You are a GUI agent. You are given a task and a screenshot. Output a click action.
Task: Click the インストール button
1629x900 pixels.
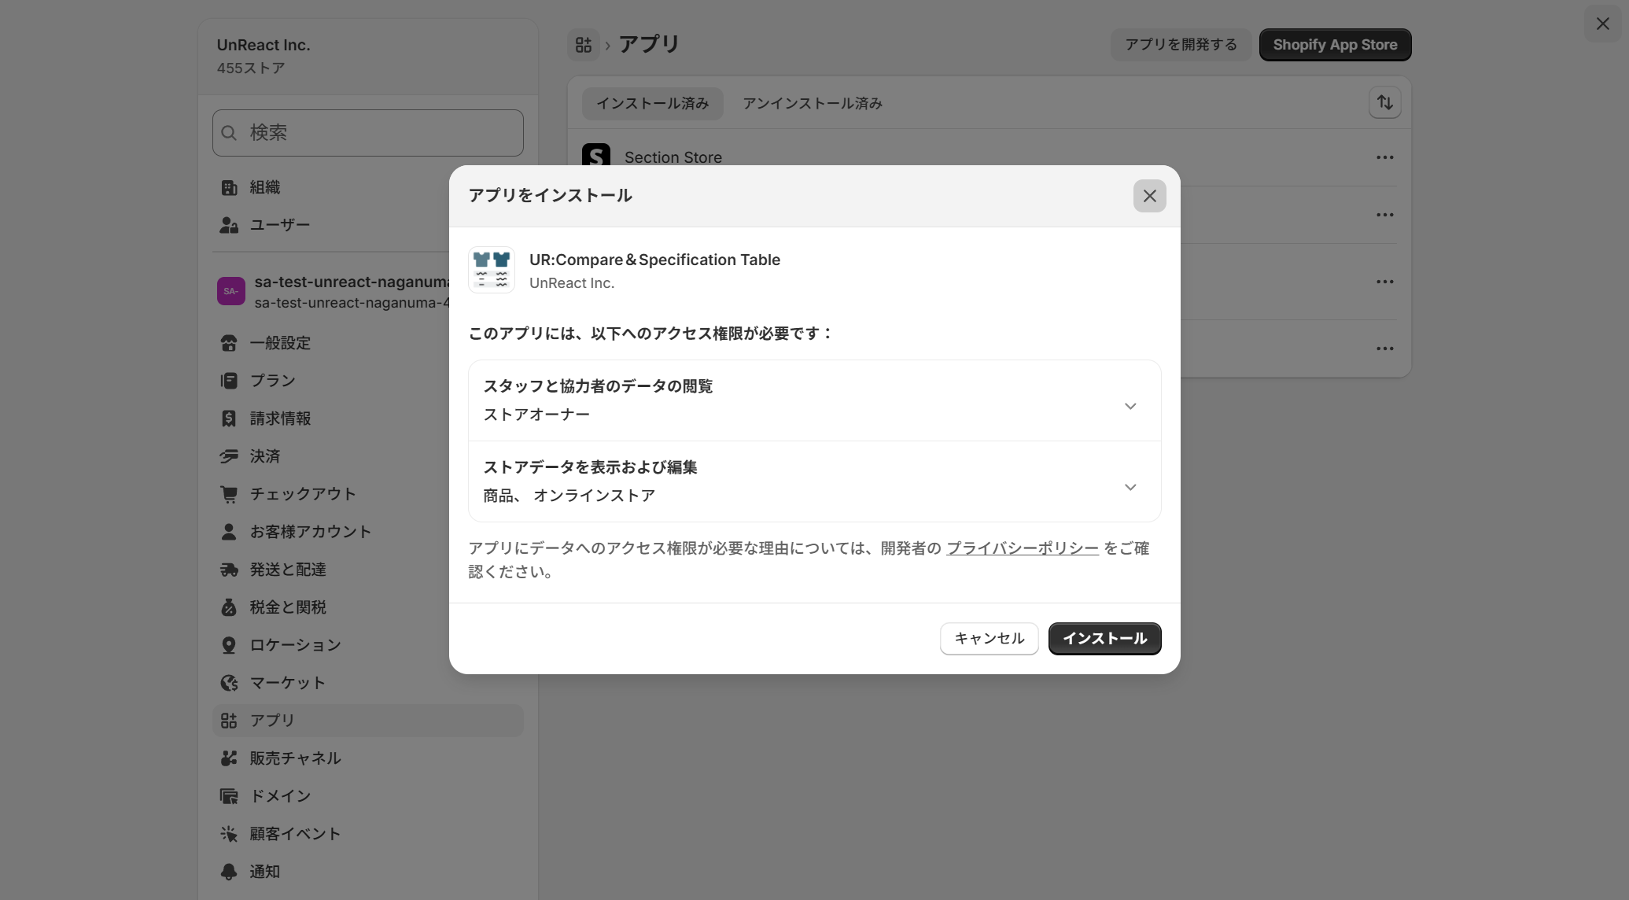point(1104,639)
